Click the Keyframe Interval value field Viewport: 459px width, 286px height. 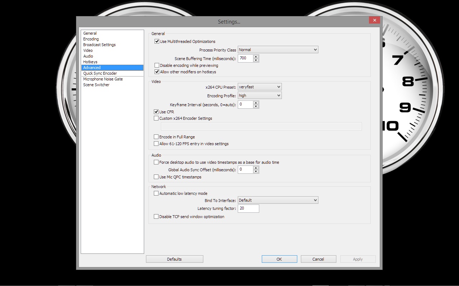tap(246, 104)
